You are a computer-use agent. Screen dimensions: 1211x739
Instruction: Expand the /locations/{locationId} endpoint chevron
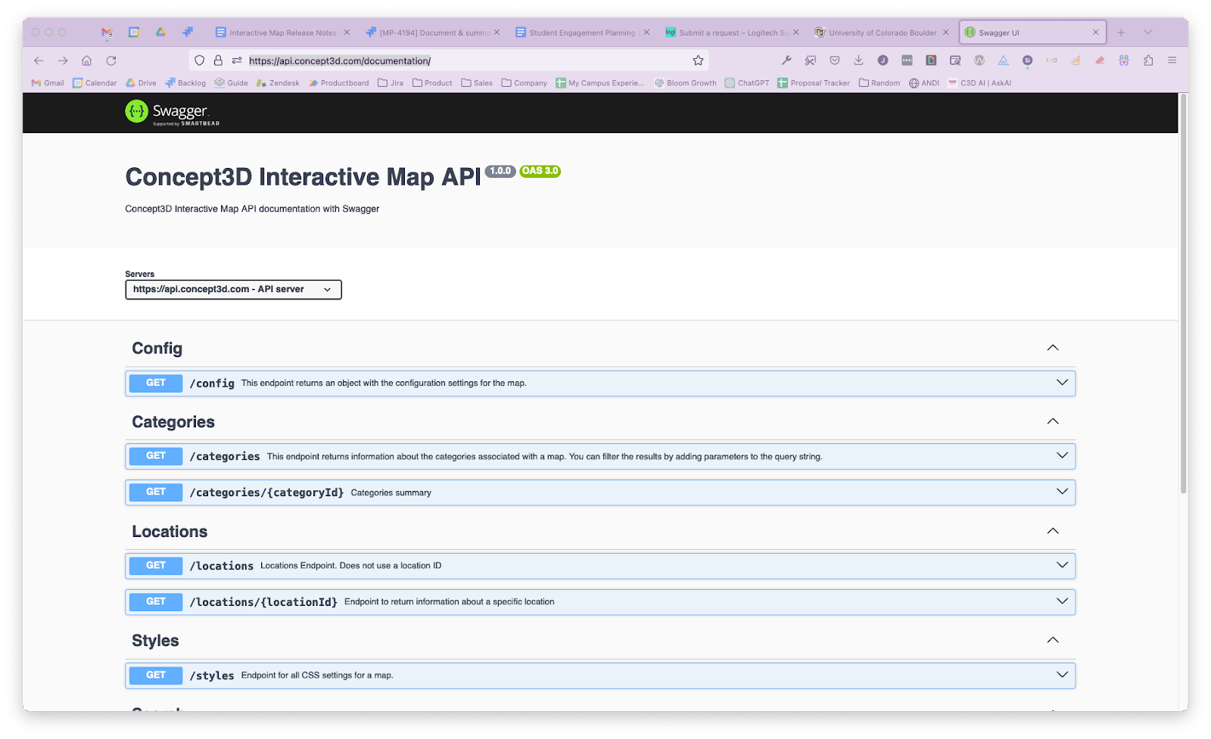click(x=1063, y=601)
